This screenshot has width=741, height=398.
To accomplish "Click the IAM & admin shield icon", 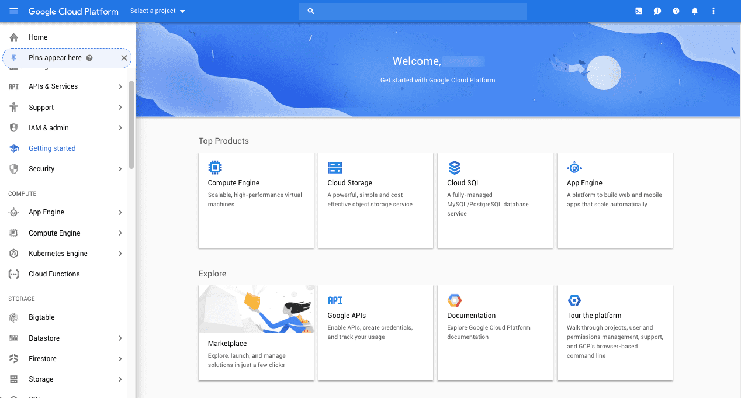I will (x=14, y=128).
